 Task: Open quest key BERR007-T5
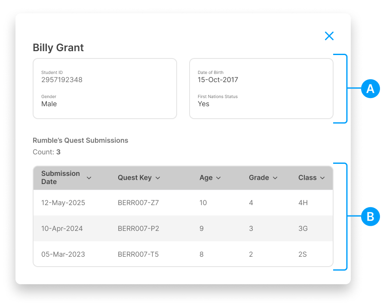point(138,254)
